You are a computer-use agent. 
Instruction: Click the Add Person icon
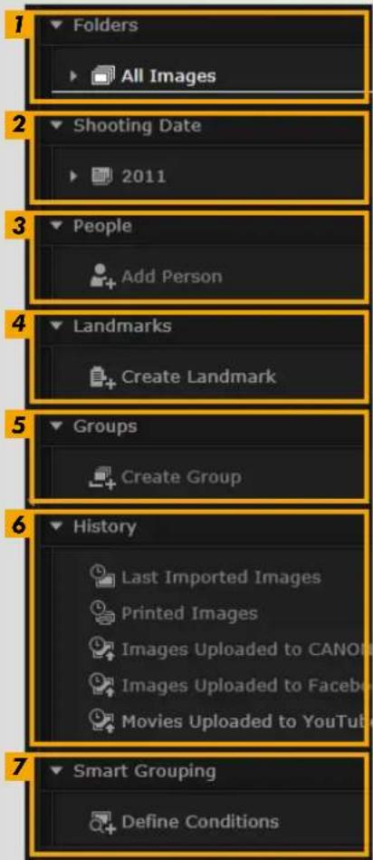(x=102, y=277)
